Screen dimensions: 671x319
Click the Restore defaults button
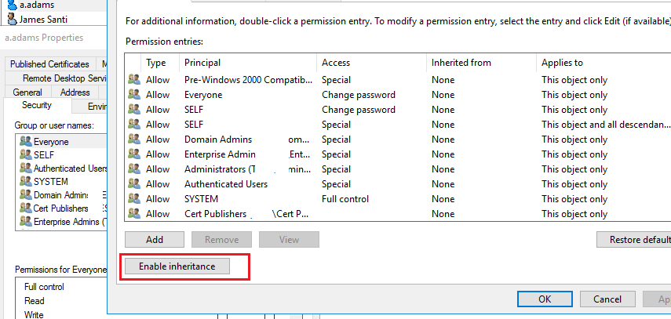(x=634, y=239)
